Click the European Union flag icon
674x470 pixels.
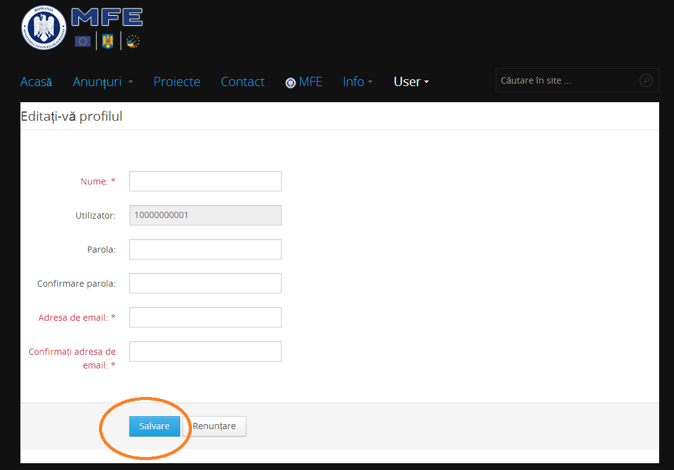tap(82, 41)
